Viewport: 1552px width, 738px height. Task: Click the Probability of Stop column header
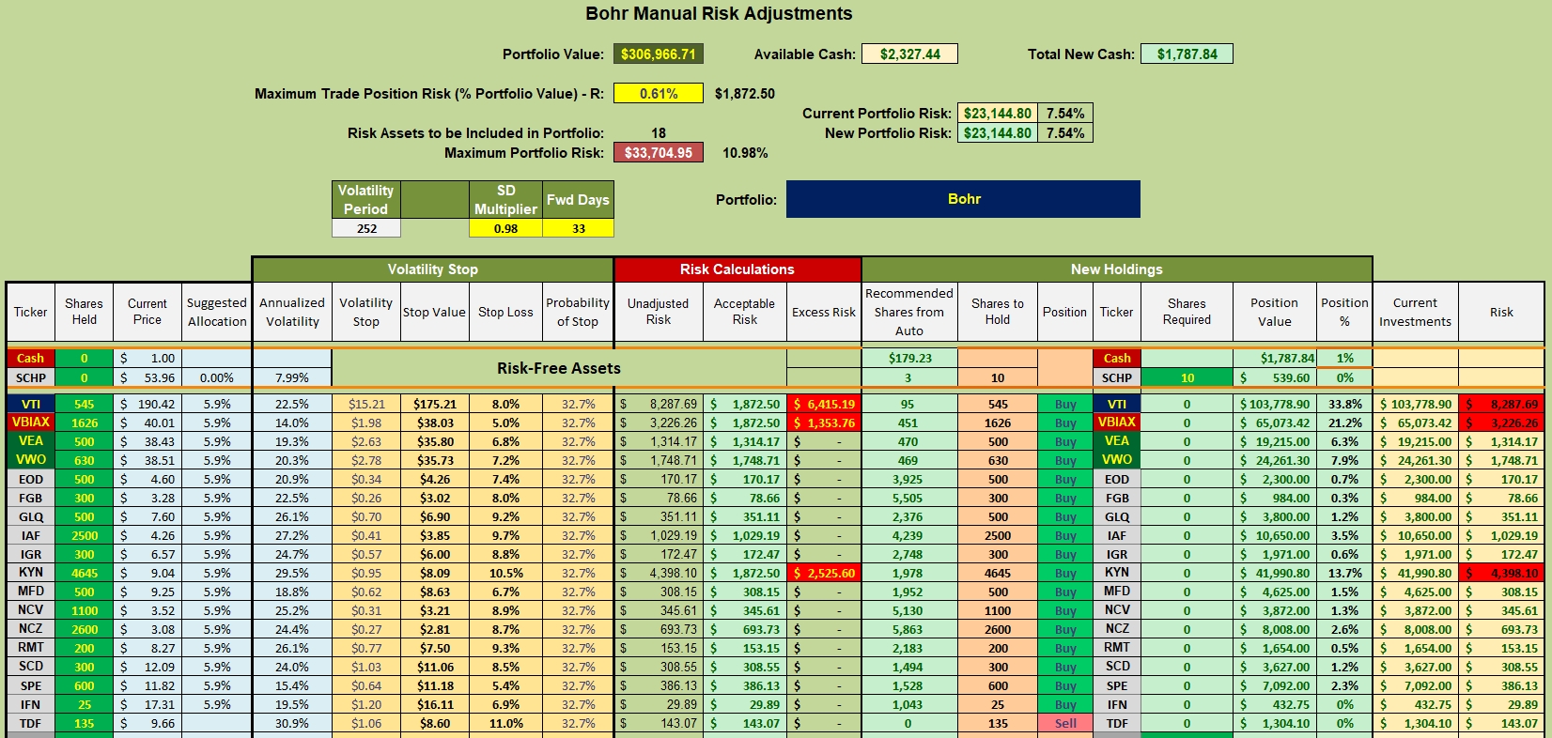[578, 312]
